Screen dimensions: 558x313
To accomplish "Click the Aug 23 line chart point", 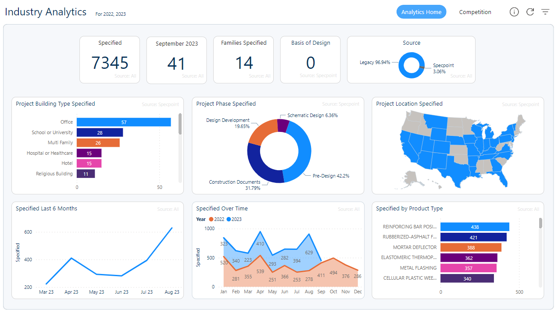I will 172,228.
